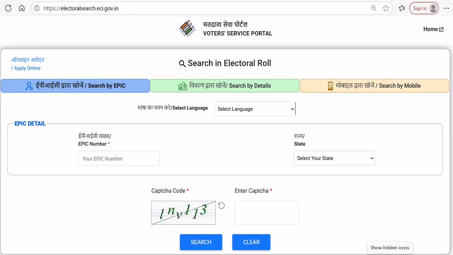Screen dimensions: 453x255
Task: Open the zoom-out icon in the address bar
Action: (373, 8)
